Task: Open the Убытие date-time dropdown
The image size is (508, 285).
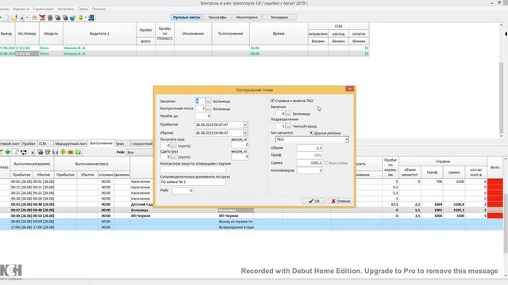Action: tap(245, 133)
